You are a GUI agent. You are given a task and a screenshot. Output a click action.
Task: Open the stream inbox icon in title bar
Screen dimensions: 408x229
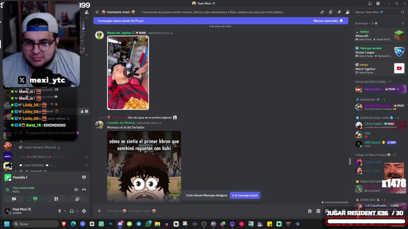coord(370,3)
